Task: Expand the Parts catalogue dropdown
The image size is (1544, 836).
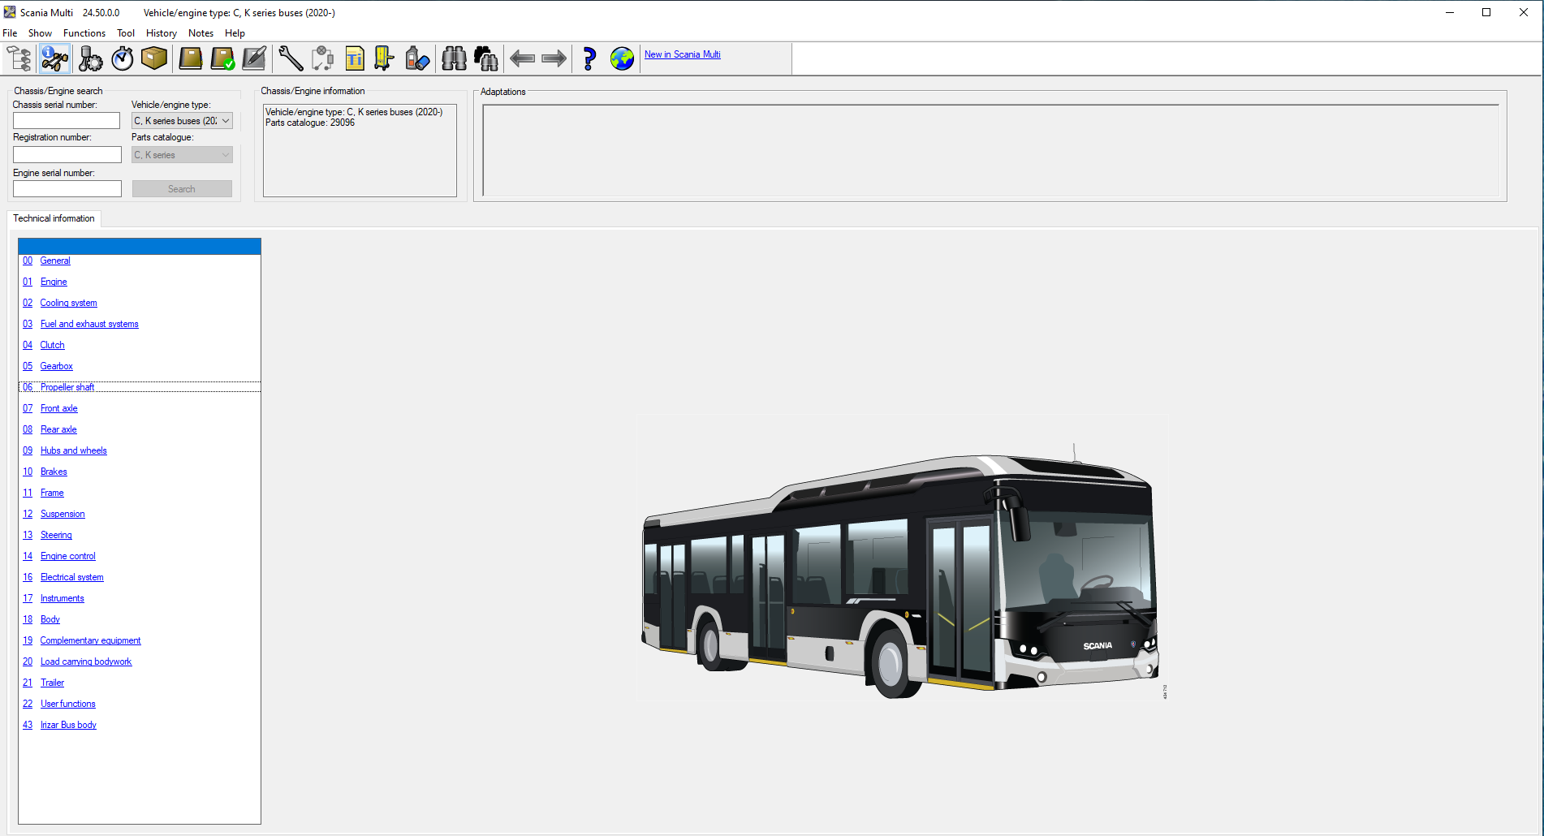Action: pos(225,155)
